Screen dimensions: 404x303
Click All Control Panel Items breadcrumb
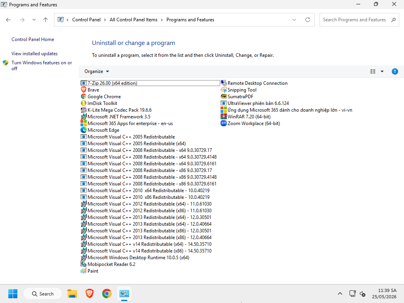133,20
